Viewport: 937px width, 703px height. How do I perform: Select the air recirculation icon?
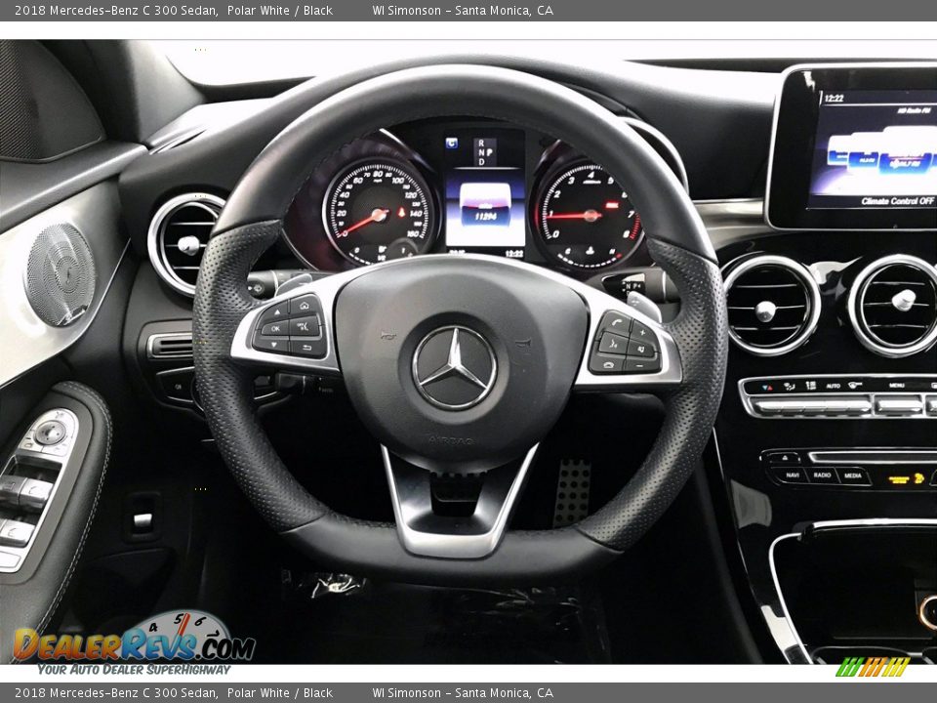[789, 385]
